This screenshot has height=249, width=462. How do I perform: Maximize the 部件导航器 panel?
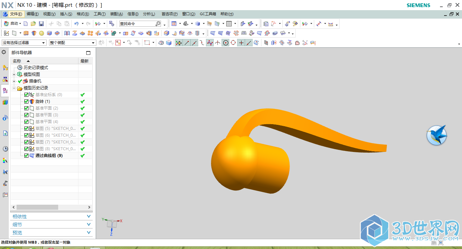88,53
